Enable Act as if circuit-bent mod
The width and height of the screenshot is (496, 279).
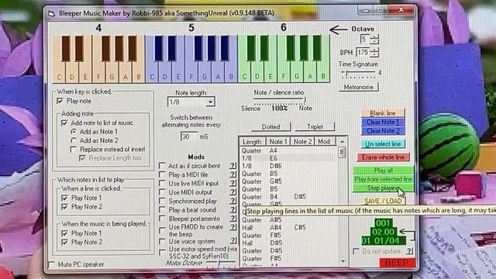[162, 166]
